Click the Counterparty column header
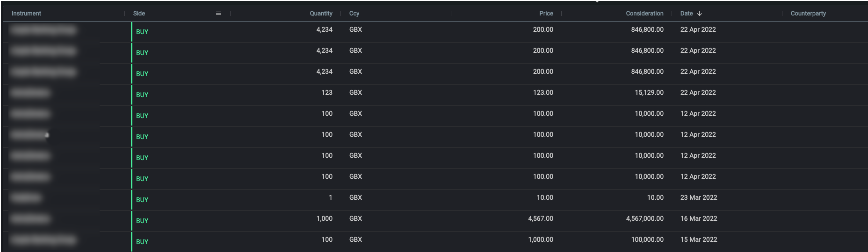The height and width of the screenshot is (252, 868). [x=808, y=14]
